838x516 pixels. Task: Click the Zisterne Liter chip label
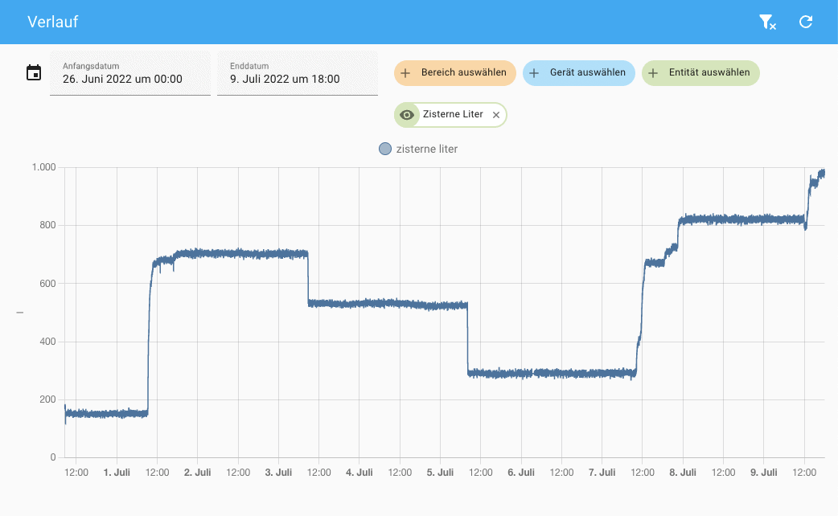453,115
